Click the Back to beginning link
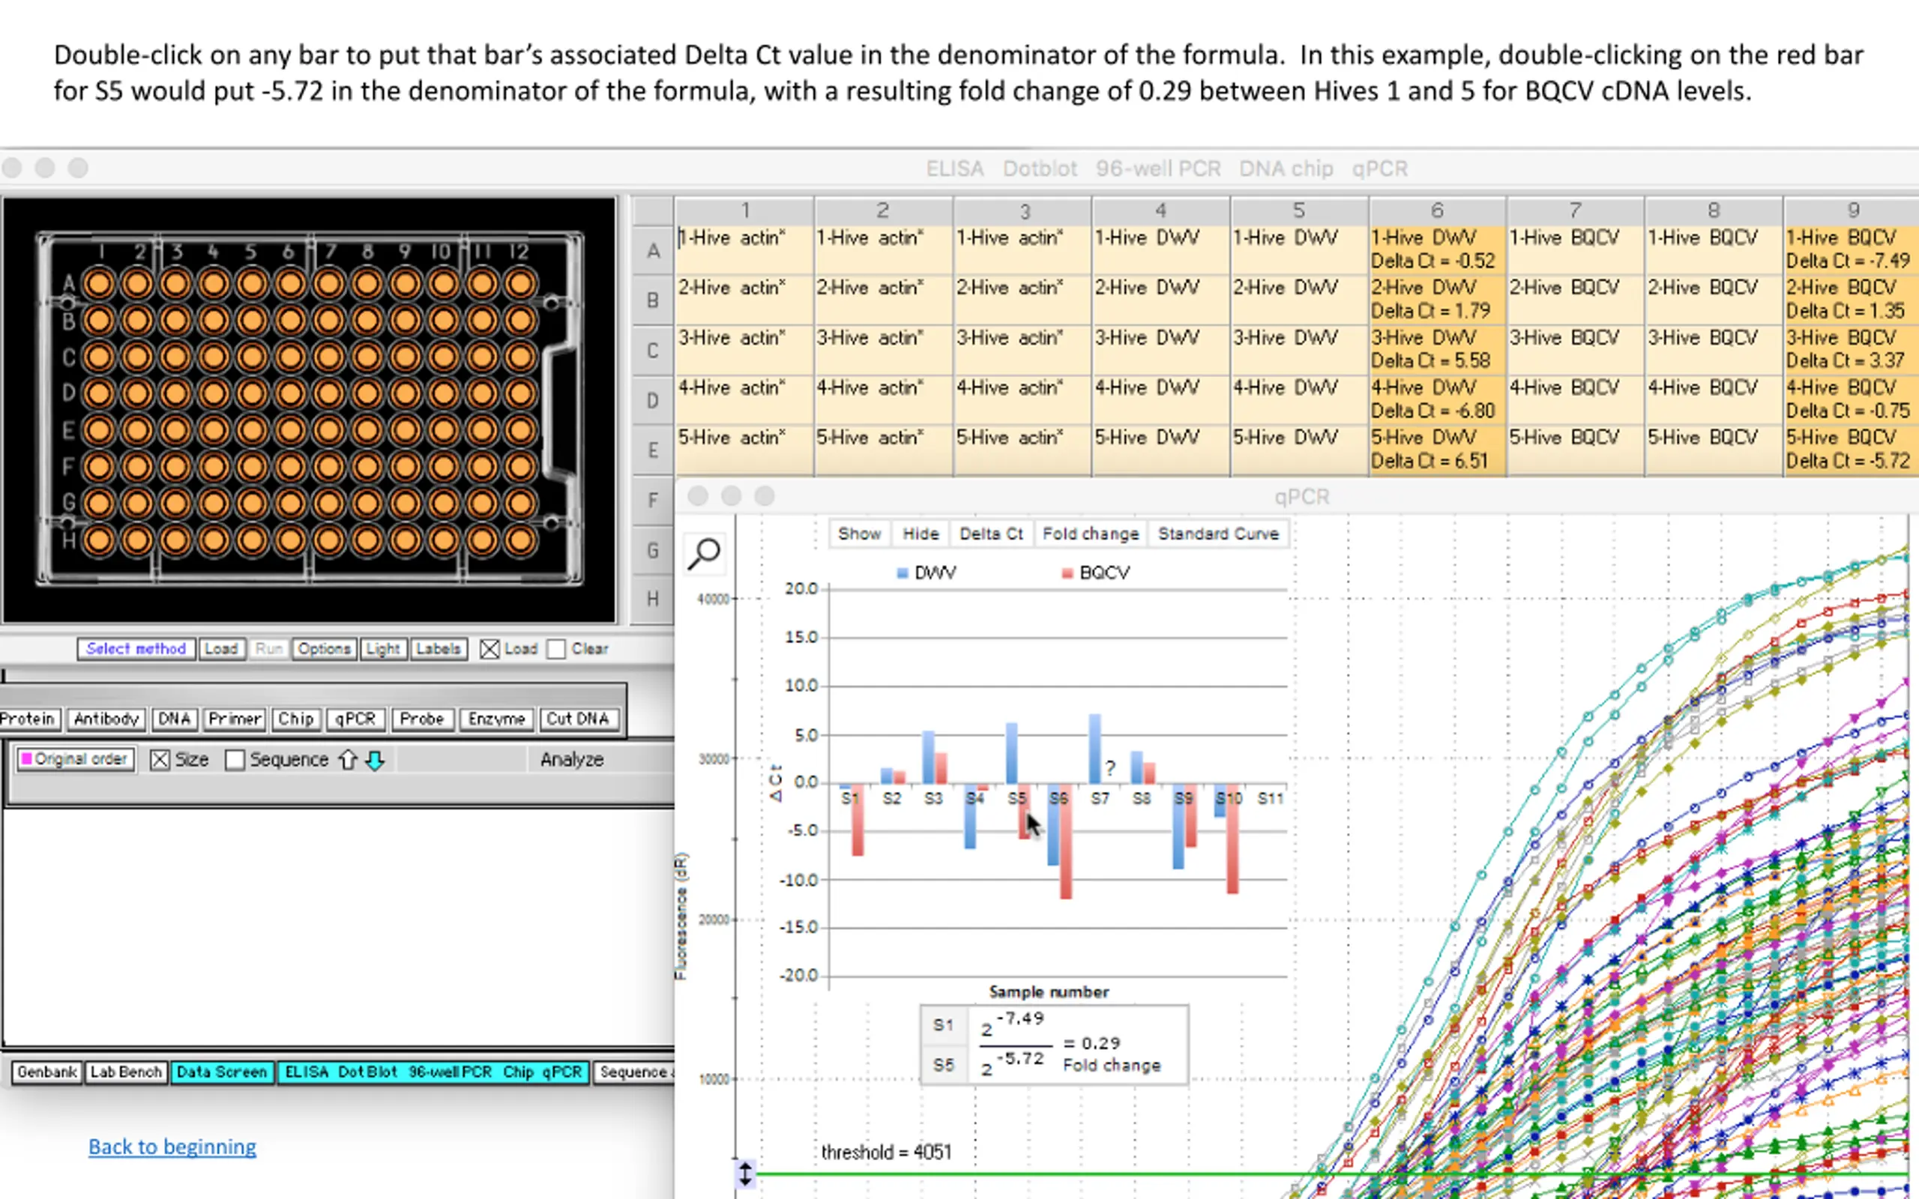 tap(172, 1146)
